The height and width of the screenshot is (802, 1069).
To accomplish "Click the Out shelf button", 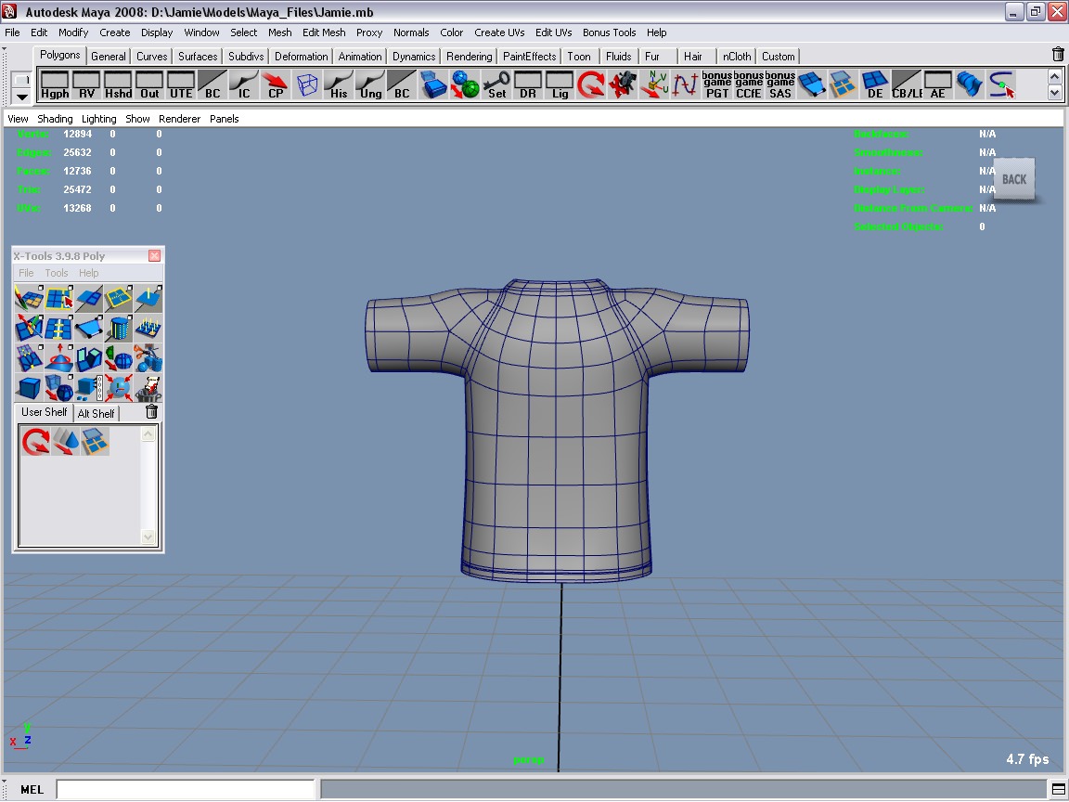I will pyautogui.click(x=149, y=85).
